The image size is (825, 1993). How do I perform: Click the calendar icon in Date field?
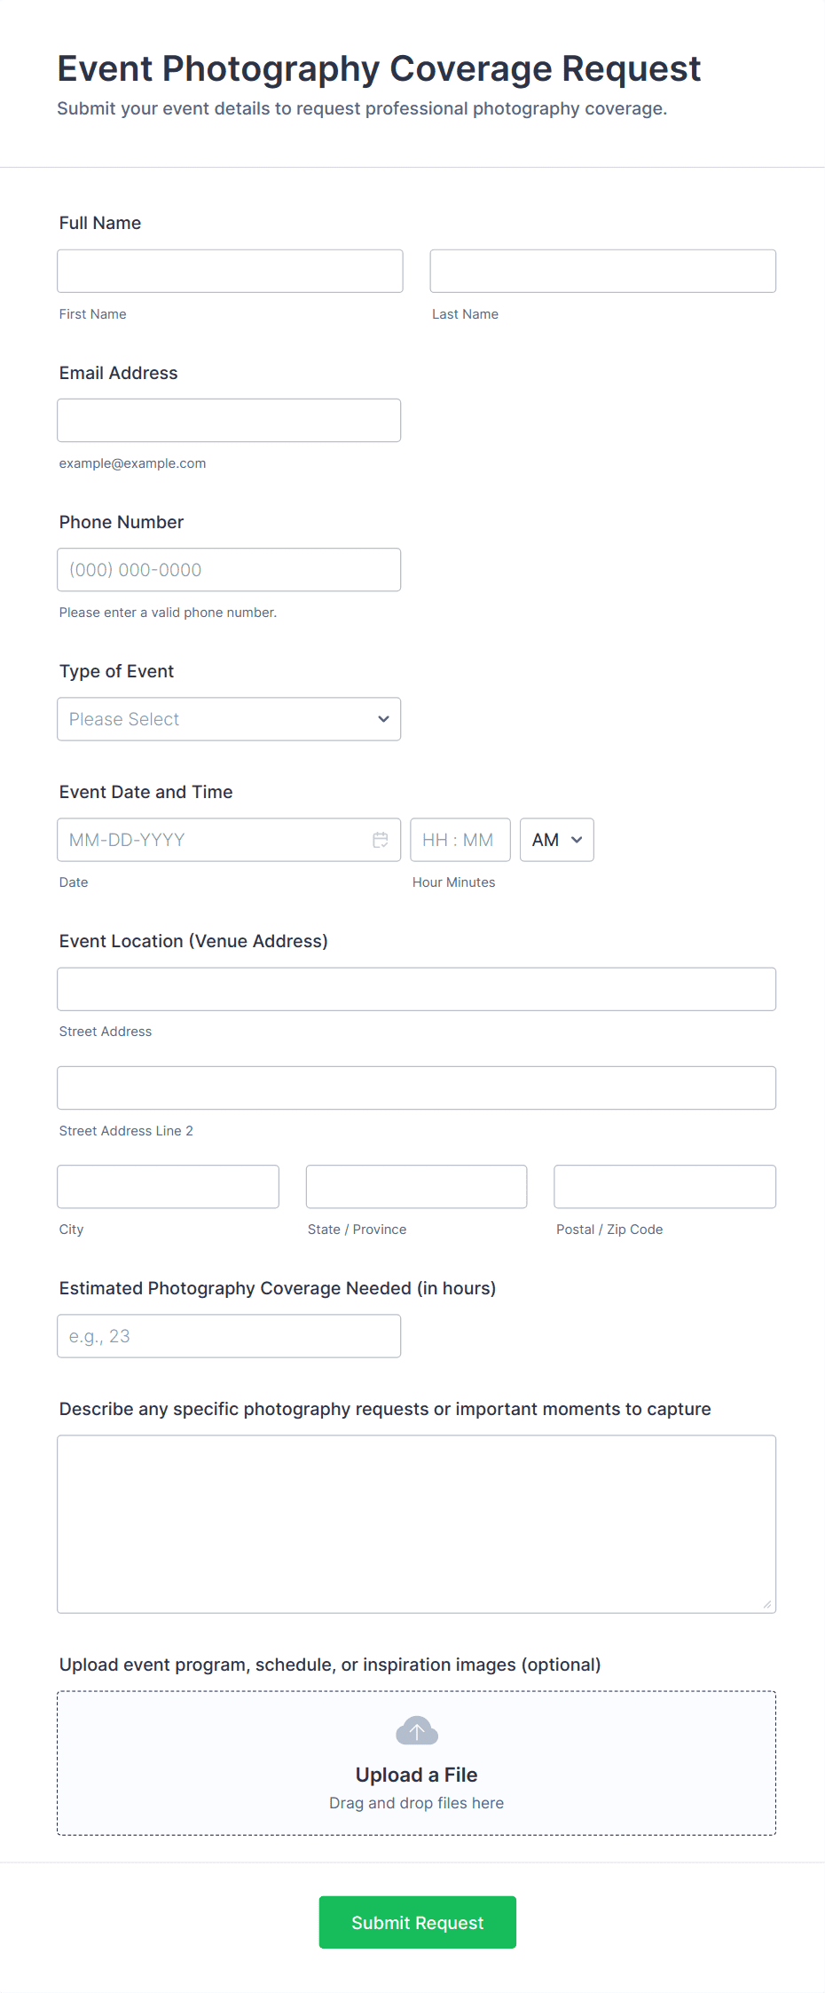pos(381,840)
